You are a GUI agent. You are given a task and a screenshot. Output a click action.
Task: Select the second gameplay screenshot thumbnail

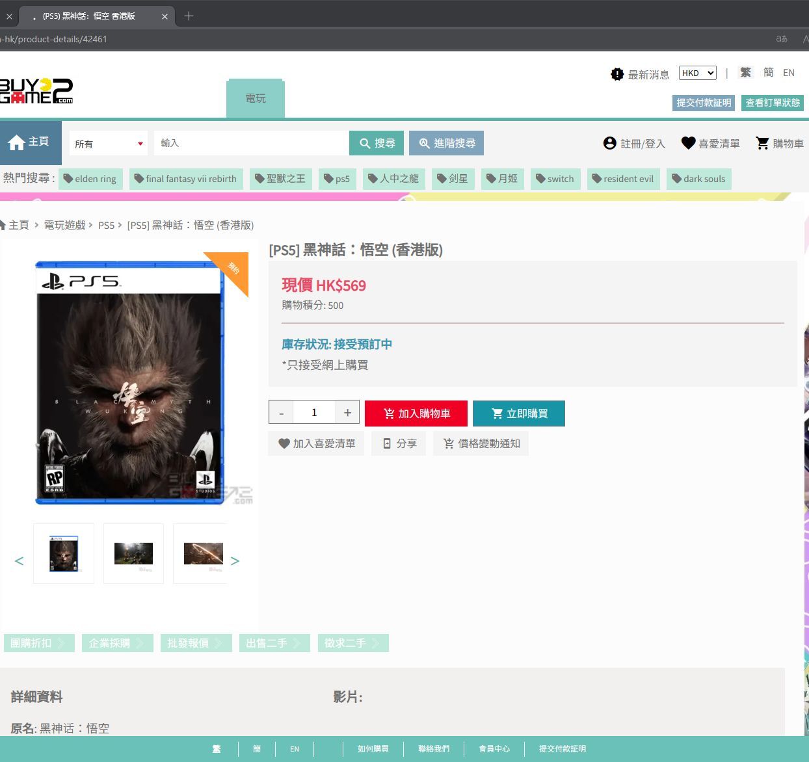(x=133, y=553)
